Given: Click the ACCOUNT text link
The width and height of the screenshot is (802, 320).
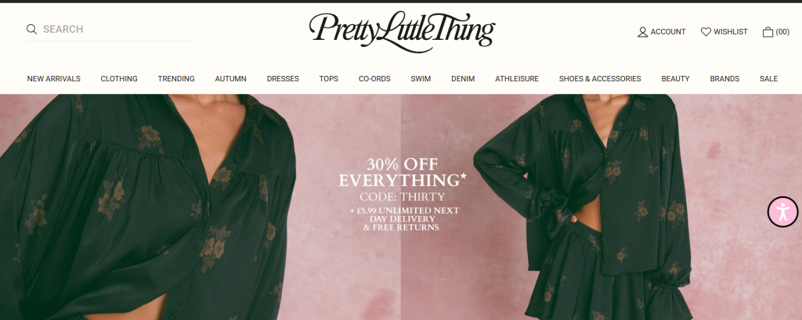Looking at the screenshot, I should 668,32.
